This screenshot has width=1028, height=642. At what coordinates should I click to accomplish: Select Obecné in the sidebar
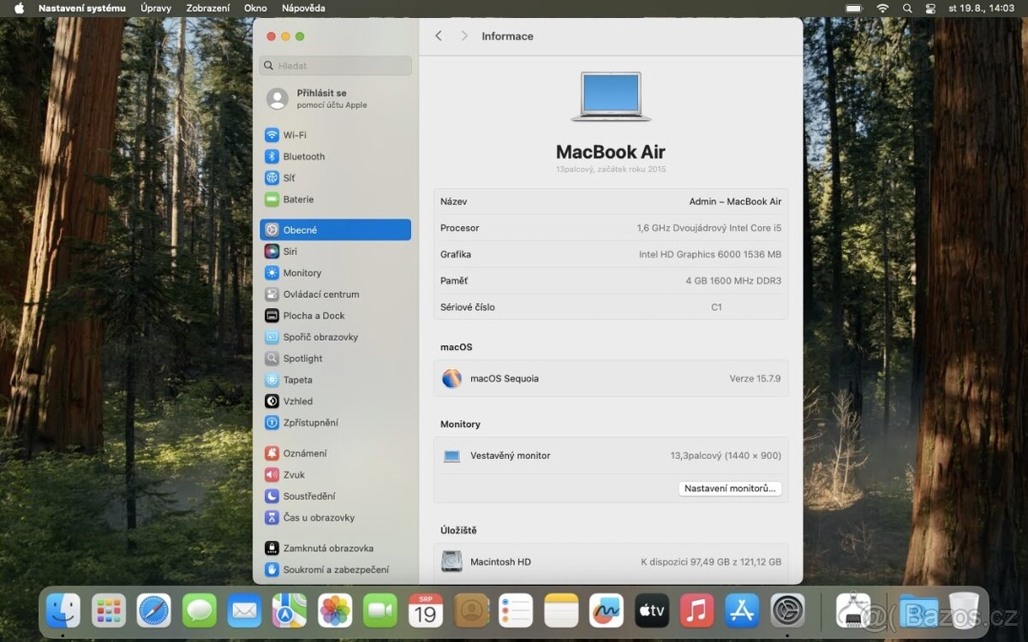(x=335, y=229)
